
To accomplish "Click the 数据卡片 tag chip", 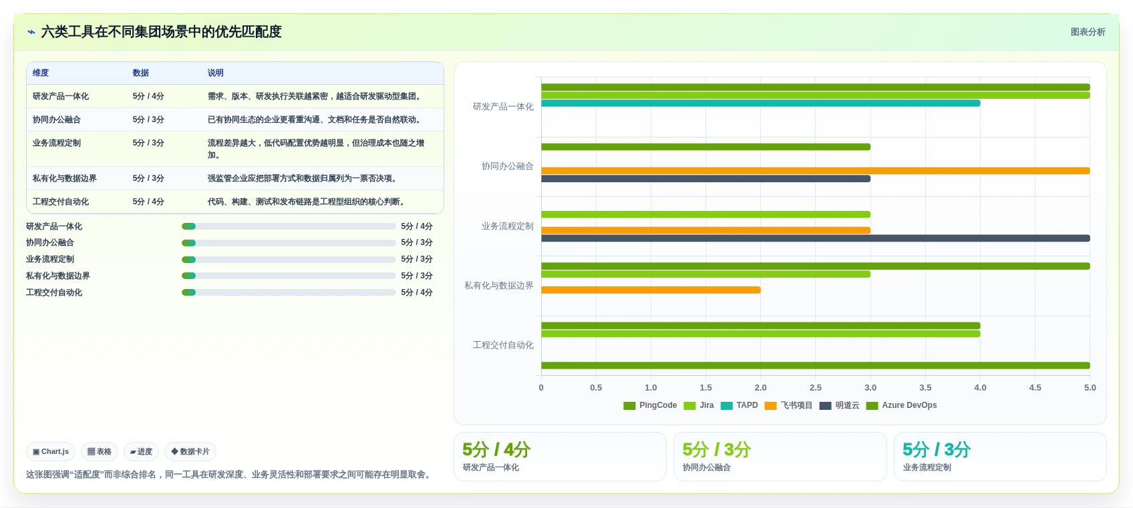I will point(190,452).
